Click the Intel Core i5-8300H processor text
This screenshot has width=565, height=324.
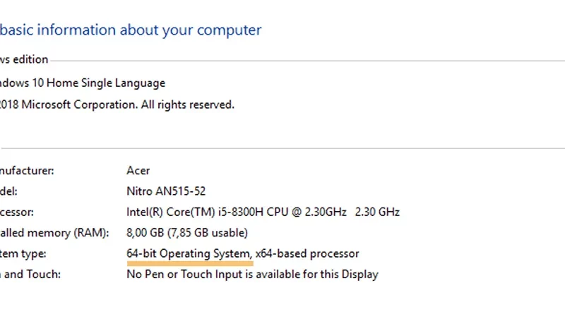[x=237, y=212]
